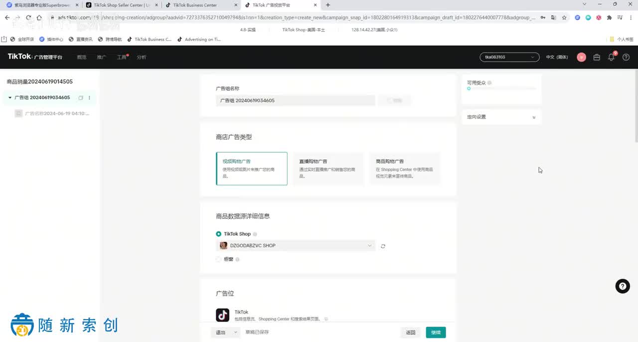This screenshot has height=342, width=638.
Task: Click the info icon next to TikTok Shop
Action: 255,234
